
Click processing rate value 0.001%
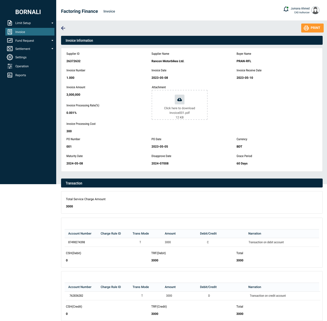(x=72, y=113)
